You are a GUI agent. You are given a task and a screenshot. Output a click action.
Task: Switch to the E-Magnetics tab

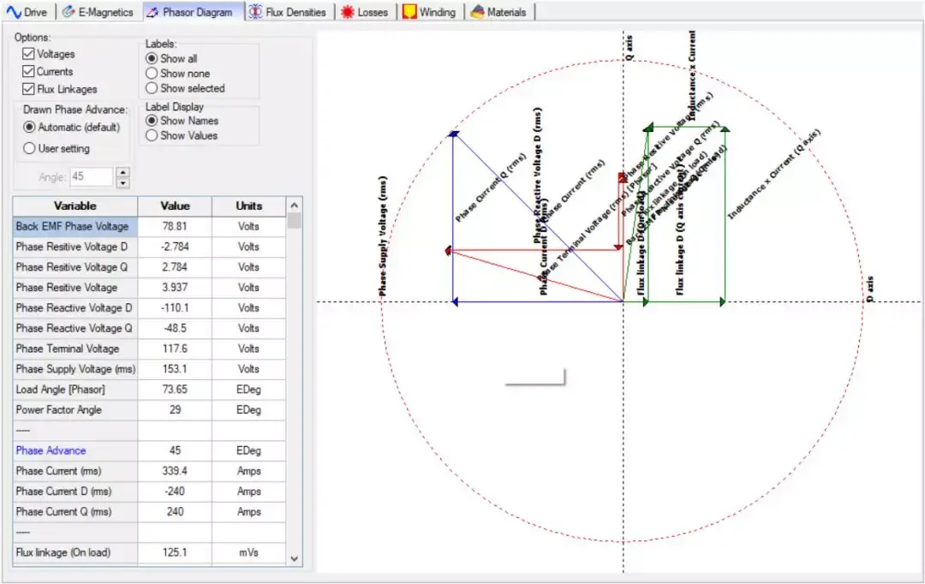pos(98,12)
